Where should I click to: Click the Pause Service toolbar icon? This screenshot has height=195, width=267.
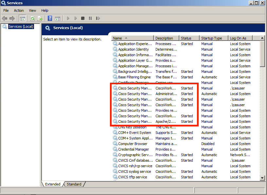[x=90, y=18]
